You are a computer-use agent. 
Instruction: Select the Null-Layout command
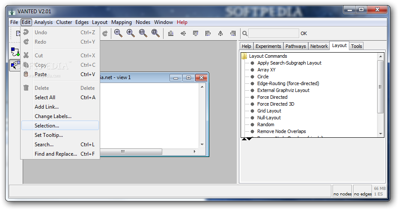[x=269, y=118]
